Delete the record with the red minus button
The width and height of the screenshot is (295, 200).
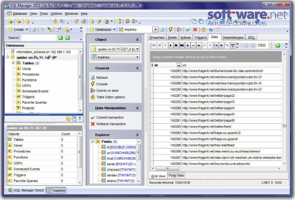[x=193, y=45]
